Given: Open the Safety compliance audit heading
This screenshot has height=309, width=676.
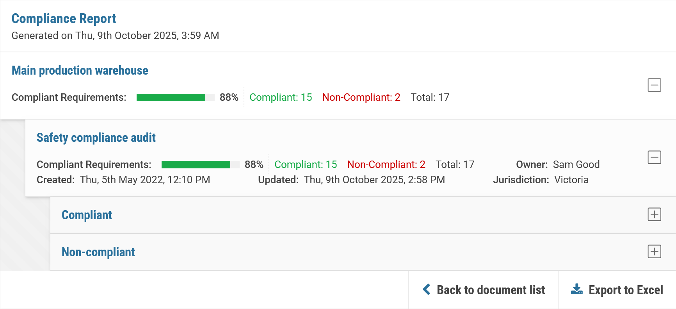Looking at the screenshot, I should [x=96, y=138].
